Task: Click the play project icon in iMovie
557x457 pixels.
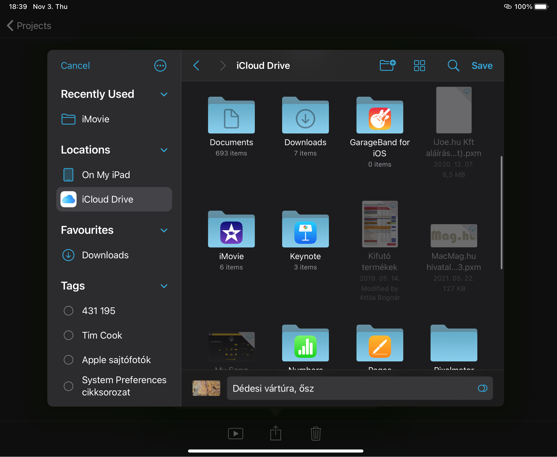Action: coord(235,434)
